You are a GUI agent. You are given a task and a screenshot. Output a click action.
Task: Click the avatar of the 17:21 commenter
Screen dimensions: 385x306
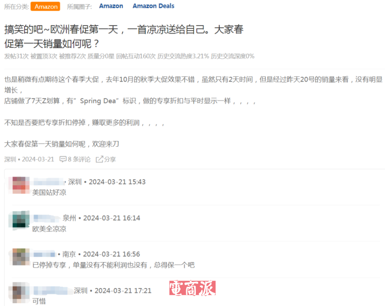(19, 293)
